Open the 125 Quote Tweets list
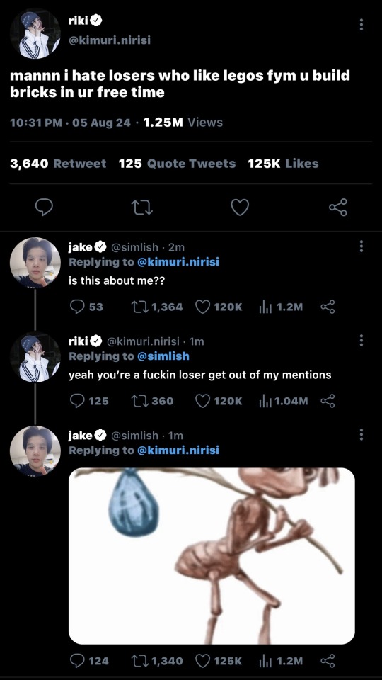Screen dimensions: 382x680 click(177, 164)
